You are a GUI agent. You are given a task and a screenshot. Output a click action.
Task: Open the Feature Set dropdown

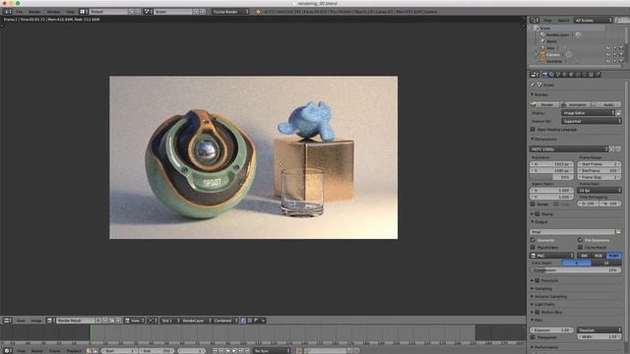[591, 121]
